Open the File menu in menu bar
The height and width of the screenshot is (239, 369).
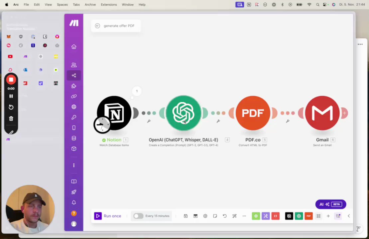[x=26, y=4]
